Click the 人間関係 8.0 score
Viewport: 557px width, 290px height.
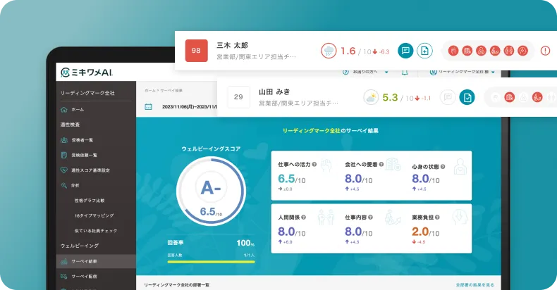click(292, 232)
